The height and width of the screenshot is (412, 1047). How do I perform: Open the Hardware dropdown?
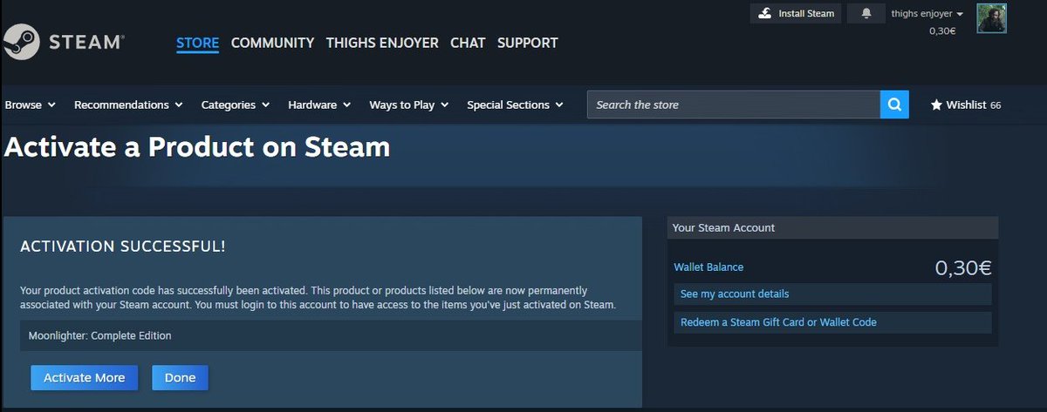(319, 105)
